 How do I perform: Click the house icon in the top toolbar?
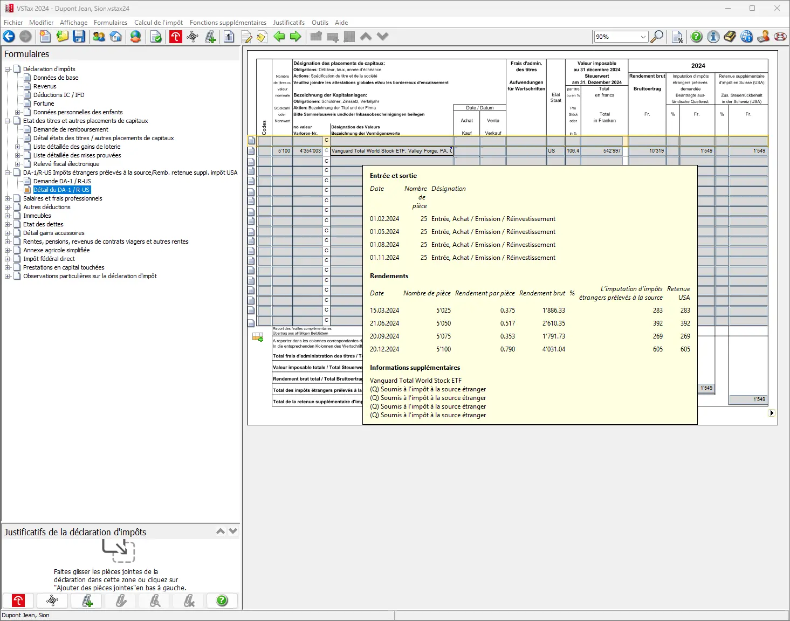point(116,37)
